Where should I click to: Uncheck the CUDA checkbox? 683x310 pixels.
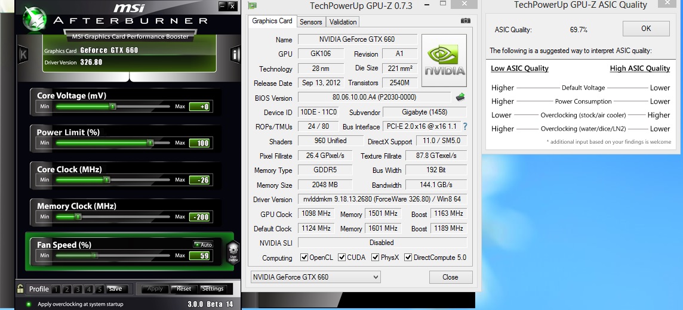[x=341, y=258]
